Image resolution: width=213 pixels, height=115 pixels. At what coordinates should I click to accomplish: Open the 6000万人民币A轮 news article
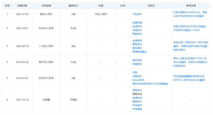pos(189,78)
